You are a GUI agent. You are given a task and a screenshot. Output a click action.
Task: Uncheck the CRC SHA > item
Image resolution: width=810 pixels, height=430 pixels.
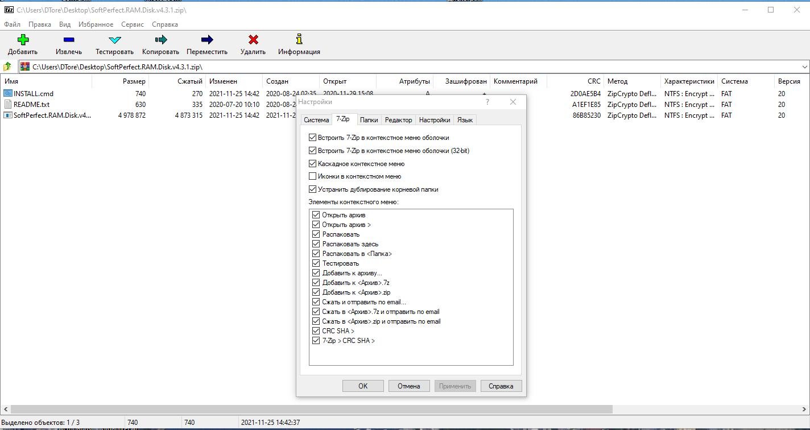[x=316, y=331]
